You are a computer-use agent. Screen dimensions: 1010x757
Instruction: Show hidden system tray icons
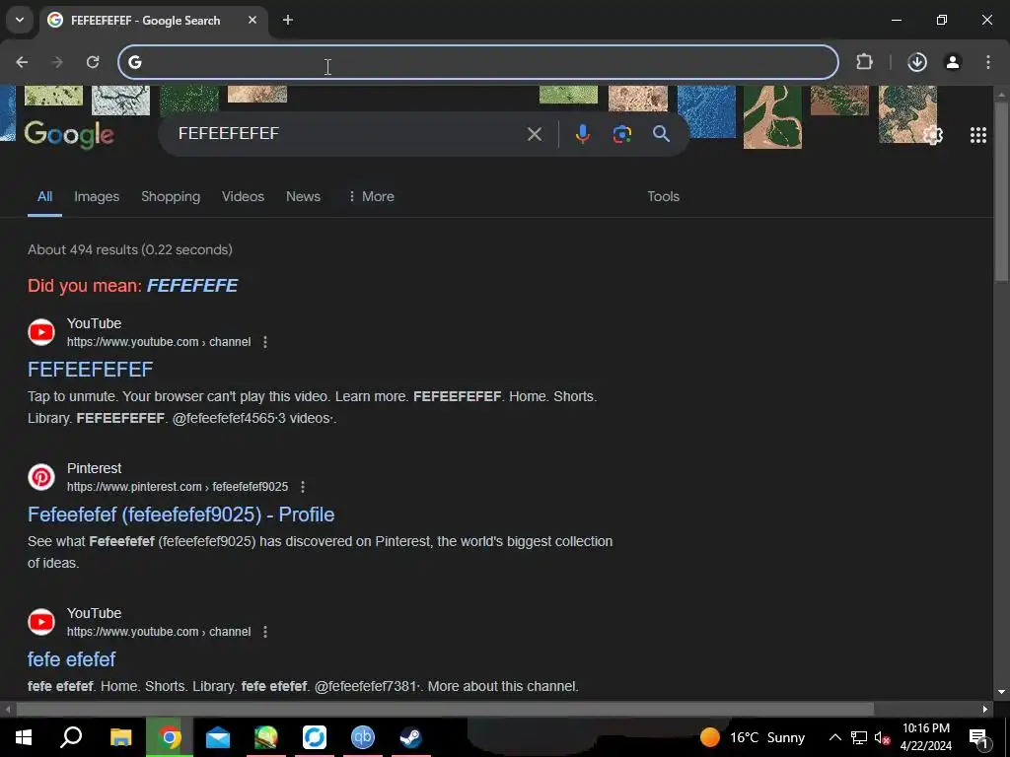(834, 737)
